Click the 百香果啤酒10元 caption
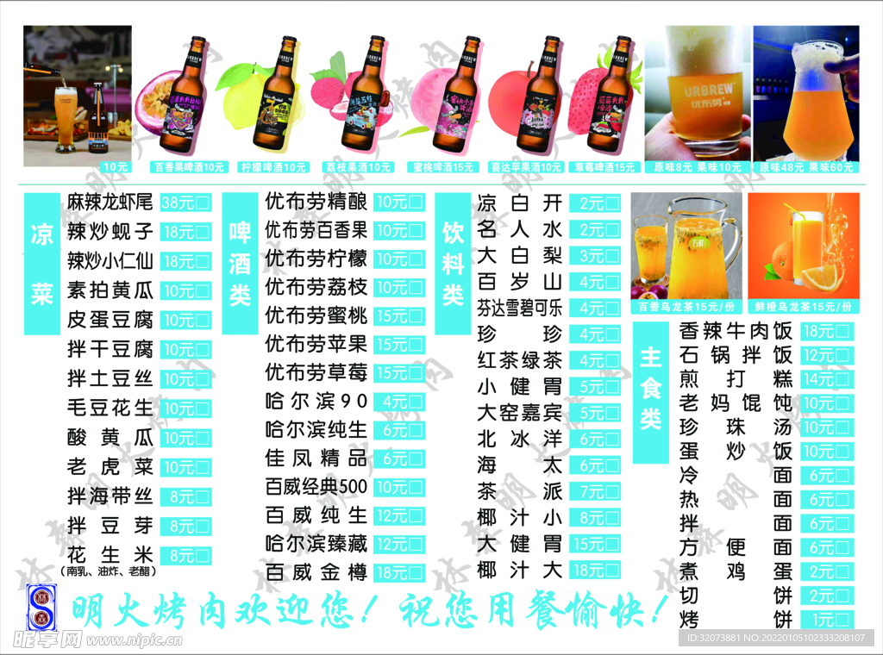The height and width of the screenshot is (655, 883). click(189, 167)
